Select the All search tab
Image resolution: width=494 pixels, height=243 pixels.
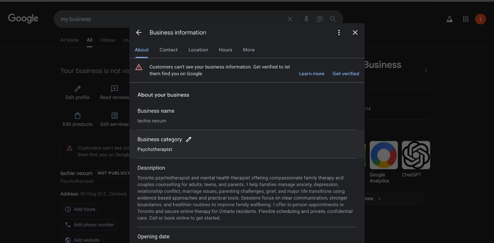[89, 40]
